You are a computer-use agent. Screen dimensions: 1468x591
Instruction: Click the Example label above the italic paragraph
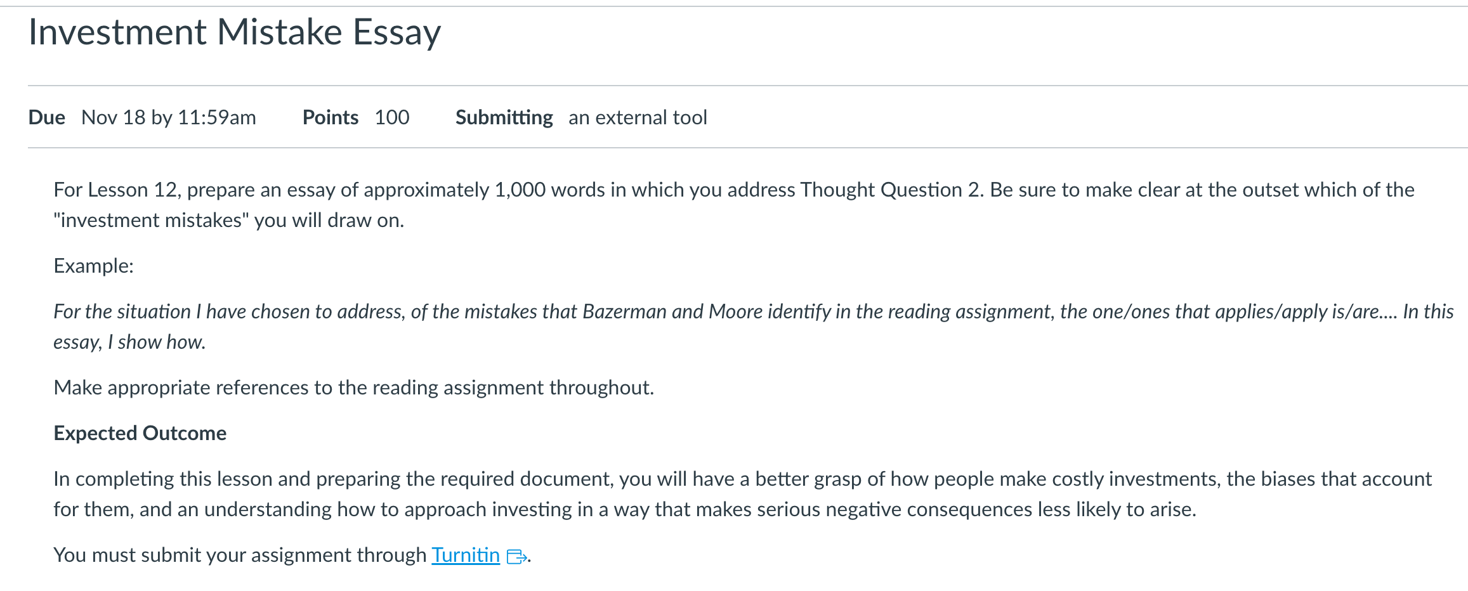pyautogui.click(x=93, y=266)
